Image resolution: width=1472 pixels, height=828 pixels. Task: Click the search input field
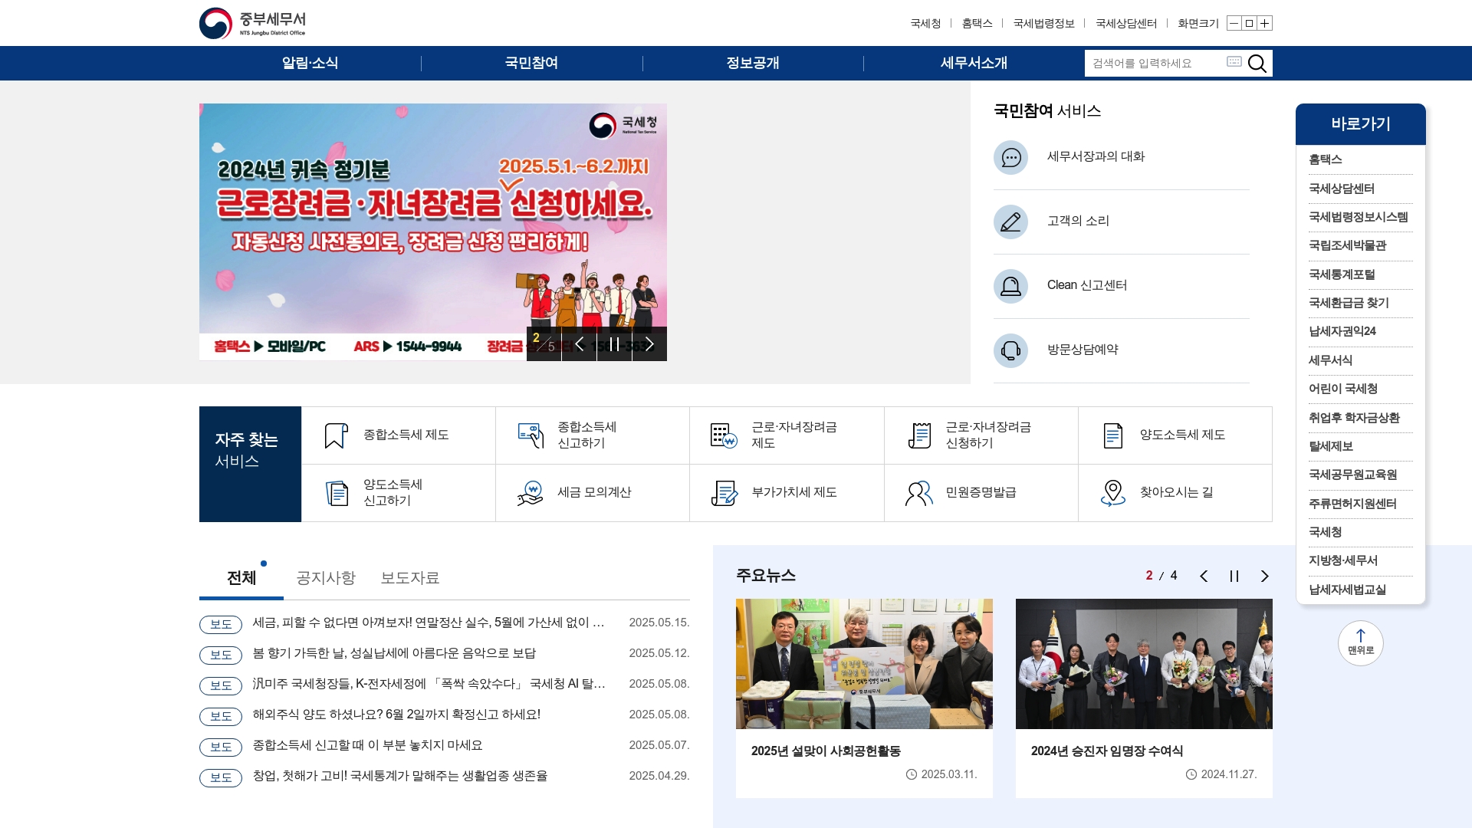(x=1154, y=63)
